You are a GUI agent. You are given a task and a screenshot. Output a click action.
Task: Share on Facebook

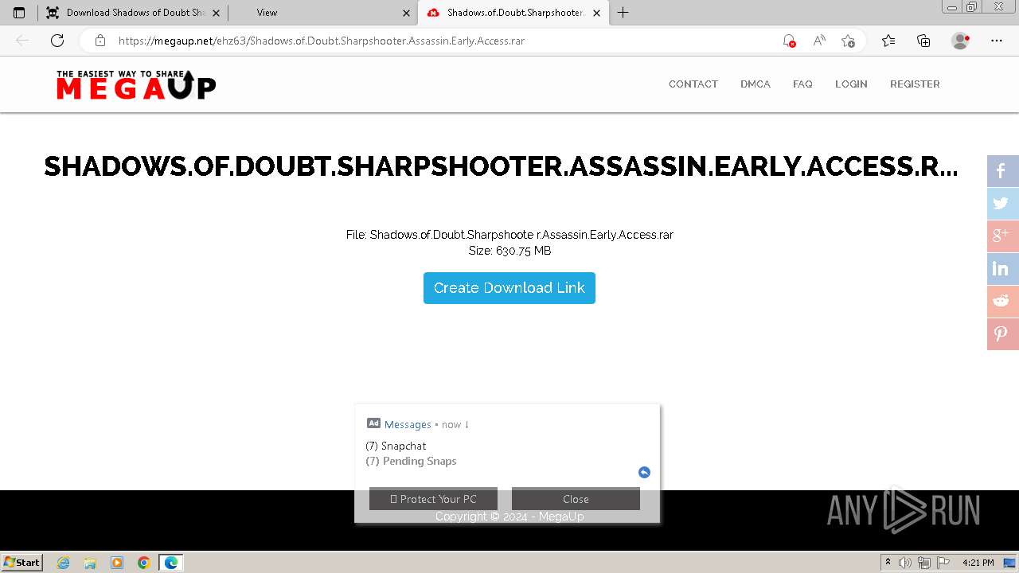[x=1003, y=171]
